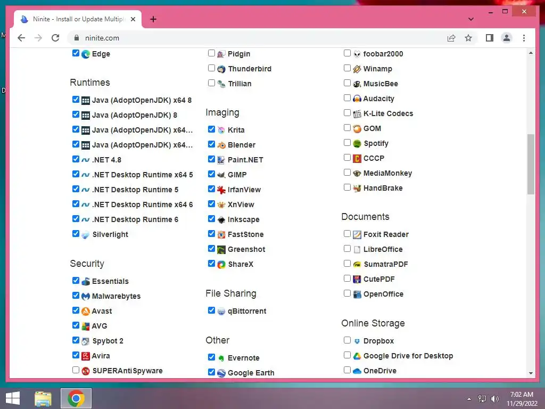The image size is (545, 409).
Task: Open the network tray icon
Action: click(482, 398)
